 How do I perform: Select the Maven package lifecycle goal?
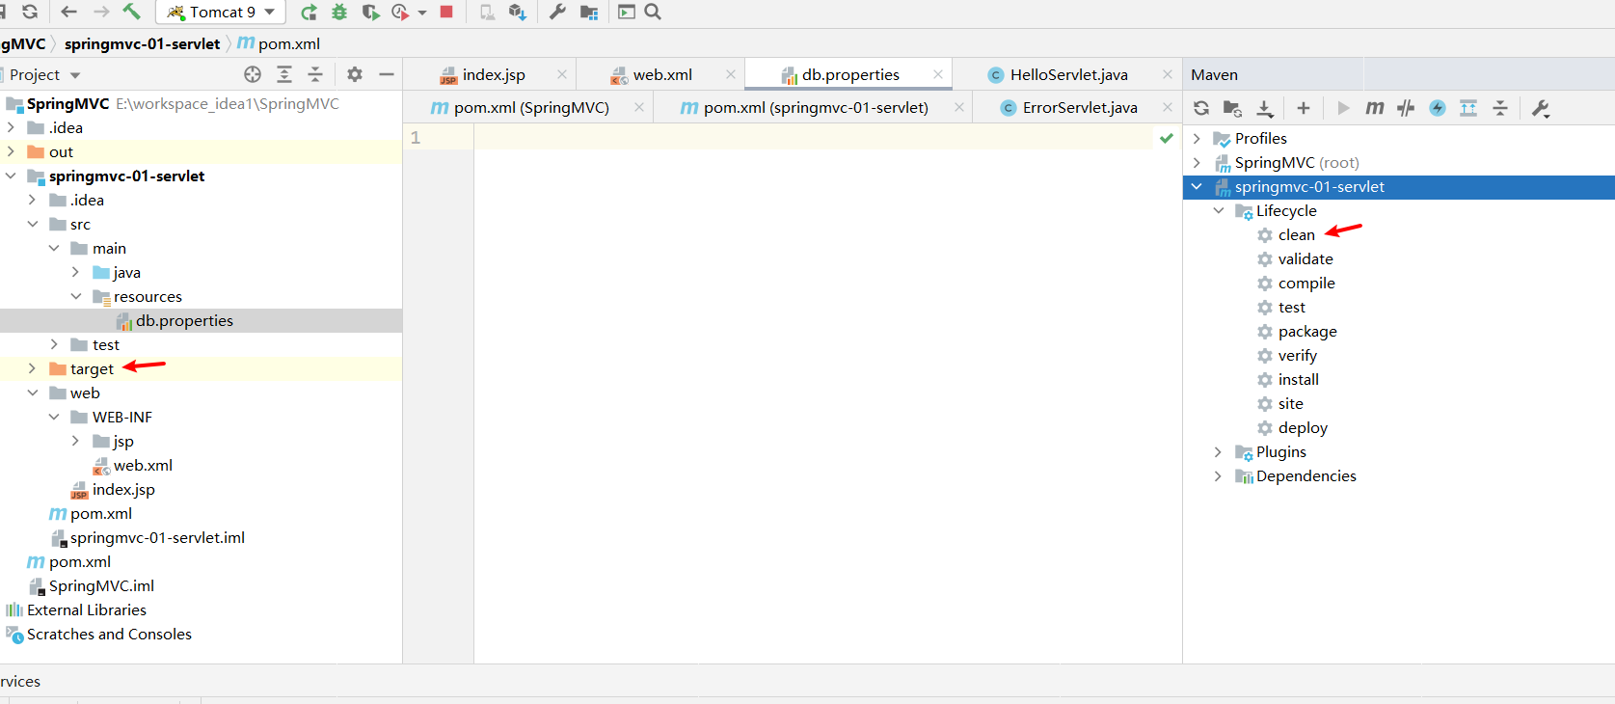(1307, 331)
